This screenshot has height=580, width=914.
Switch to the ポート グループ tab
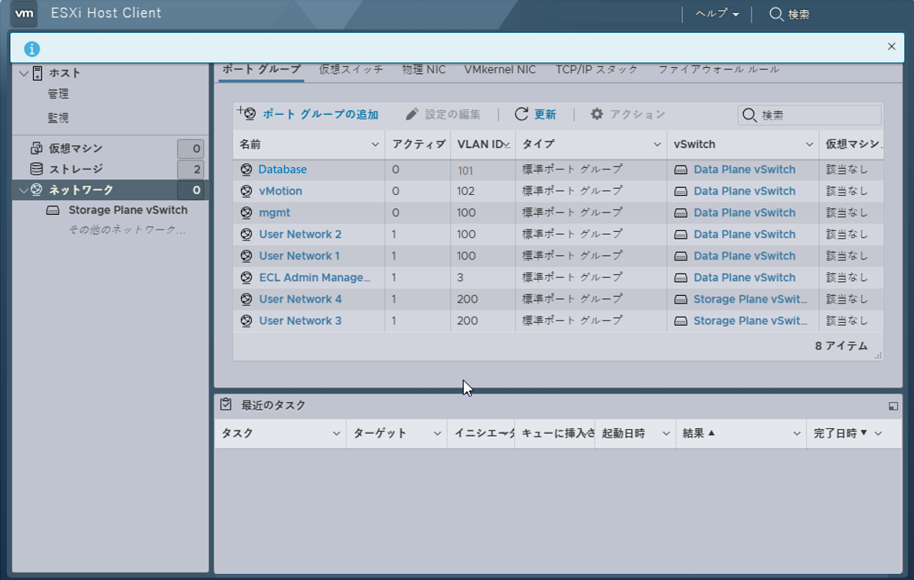(x=261, y=70)
